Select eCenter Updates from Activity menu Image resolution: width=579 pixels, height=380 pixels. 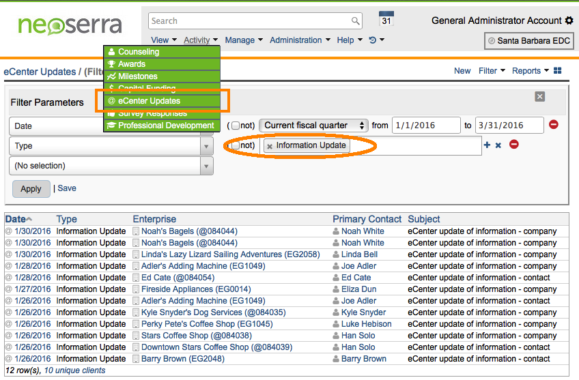pos(148,101)
